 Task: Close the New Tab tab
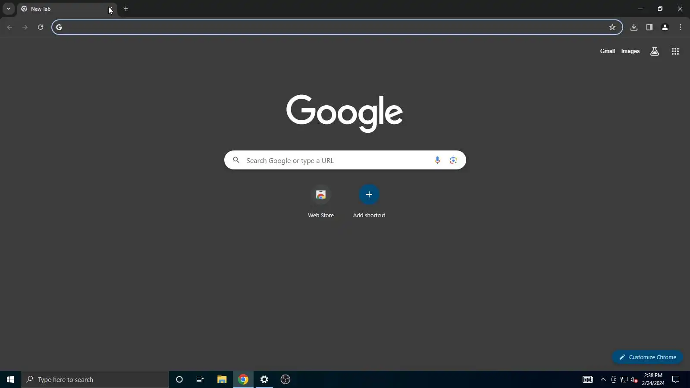[110, 9]
